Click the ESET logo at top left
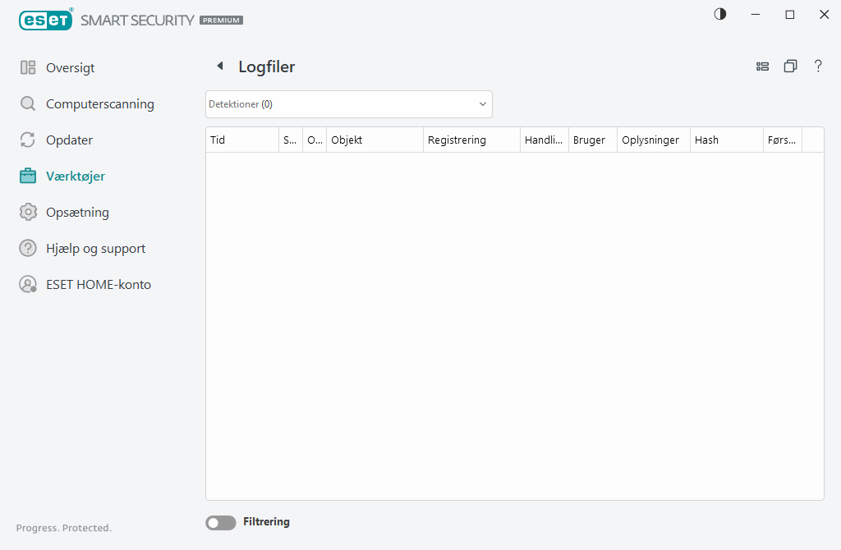 tap(46, 19)
